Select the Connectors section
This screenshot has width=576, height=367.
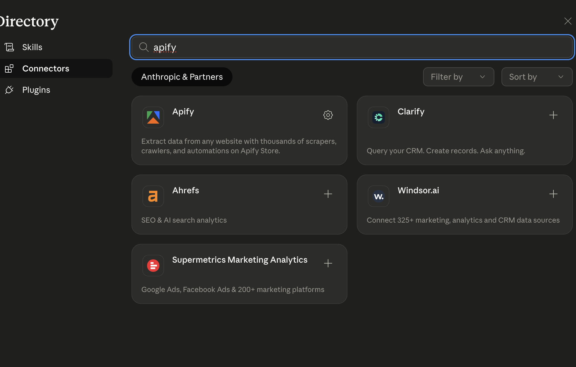[x=56, y=68]
